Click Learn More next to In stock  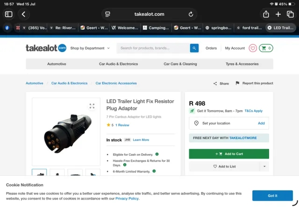[141, 140]
